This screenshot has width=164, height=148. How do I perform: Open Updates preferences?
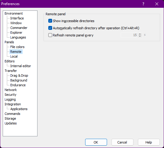[x=10, y=123]
